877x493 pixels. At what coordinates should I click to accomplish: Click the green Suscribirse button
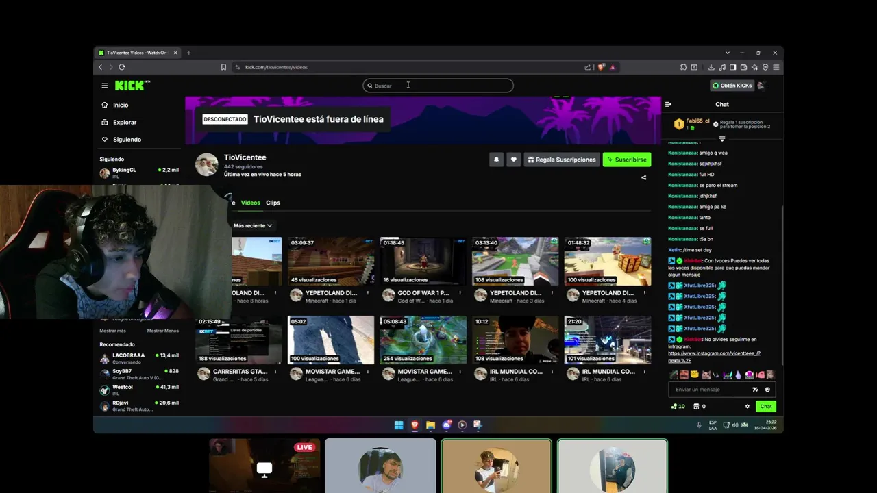[x=627, y=160]
